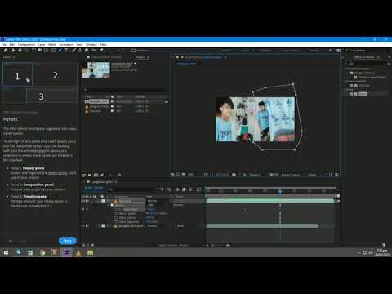Screen dimensions: 392x294
Task: Select the Roto Brush tool
Action: click(x=94, y=51)
